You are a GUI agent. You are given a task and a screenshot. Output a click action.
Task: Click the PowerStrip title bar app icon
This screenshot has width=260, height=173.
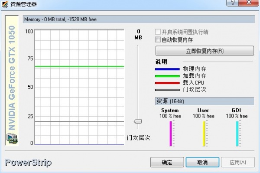(x=5, y=4)
